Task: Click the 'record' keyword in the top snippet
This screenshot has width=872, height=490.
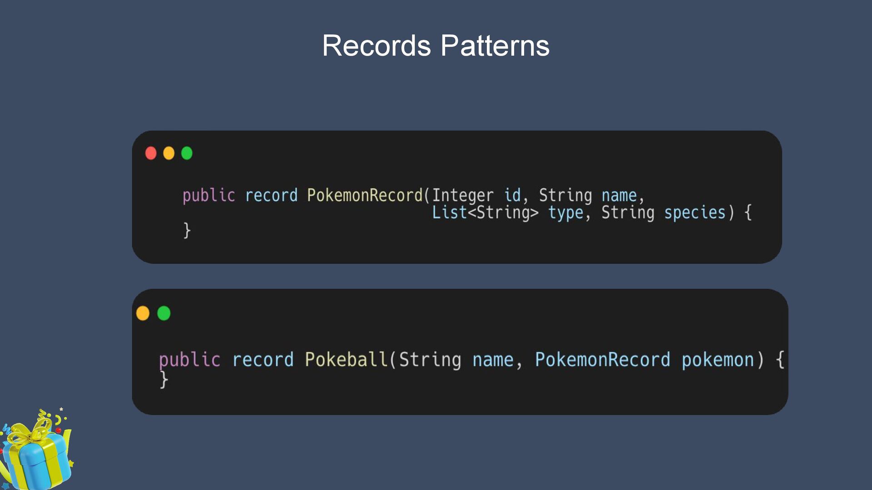Action: point(271,196)
